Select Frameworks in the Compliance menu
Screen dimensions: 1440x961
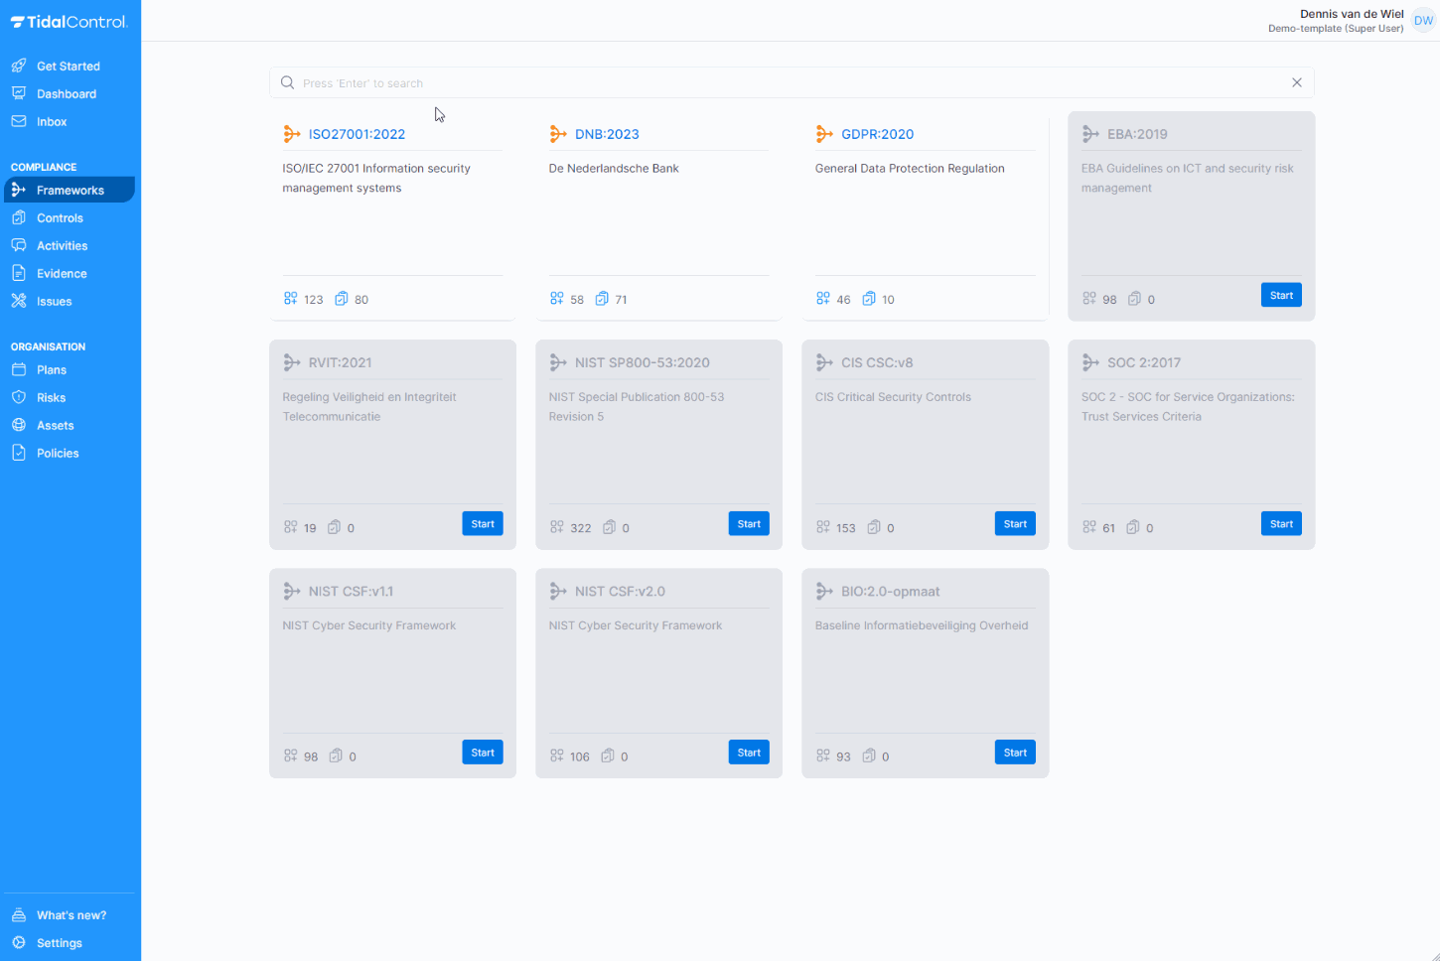coord(71,190)
